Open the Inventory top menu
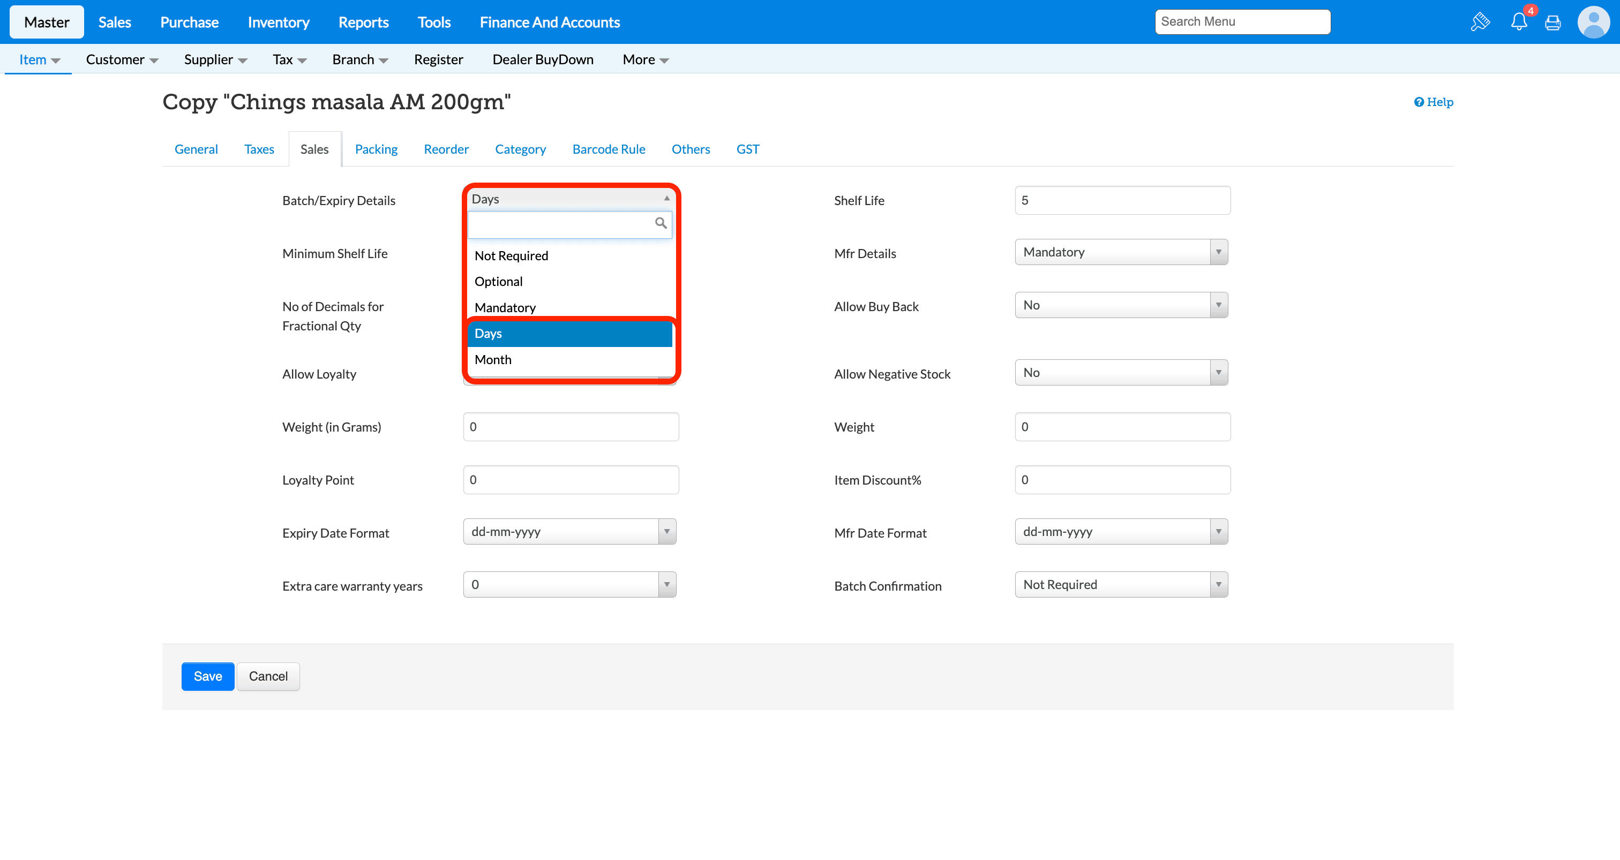 point(279,22)
